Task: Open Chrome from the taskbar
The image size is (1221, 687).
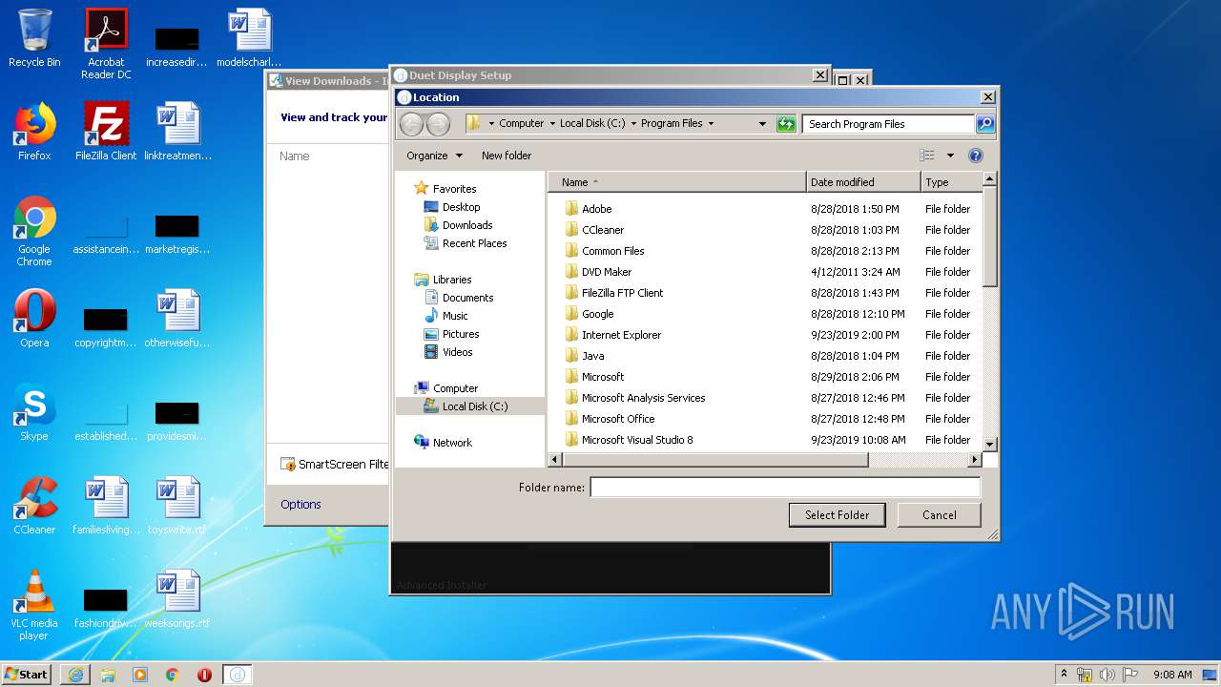Action: (x=173, y=675)
